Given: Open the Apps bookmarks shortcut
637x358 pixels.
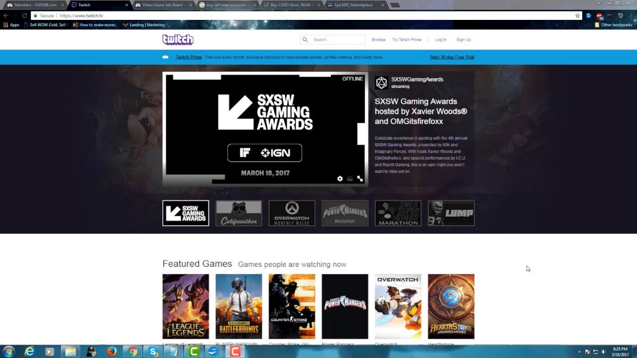Looking at the screenshot, I should click(x=11, y=25).
